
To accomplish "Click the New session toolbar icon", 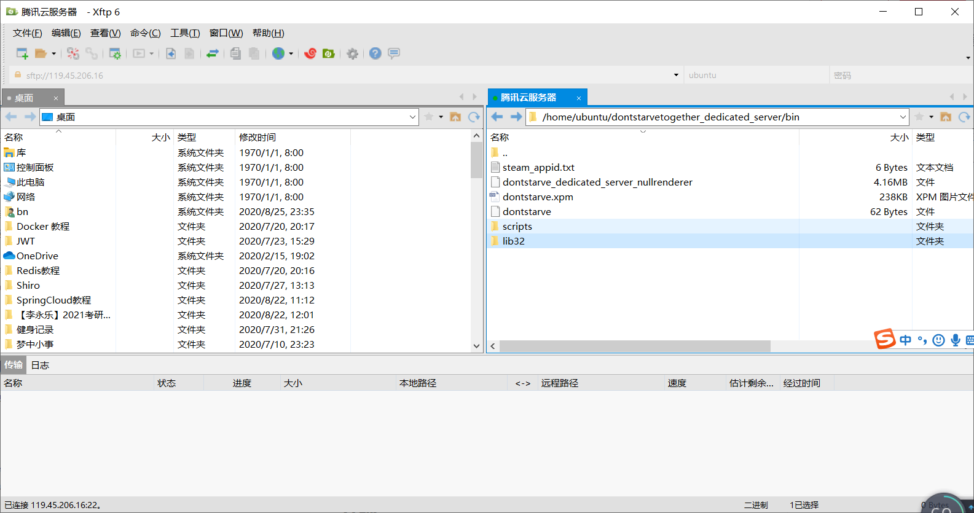I will click(22, 53).
